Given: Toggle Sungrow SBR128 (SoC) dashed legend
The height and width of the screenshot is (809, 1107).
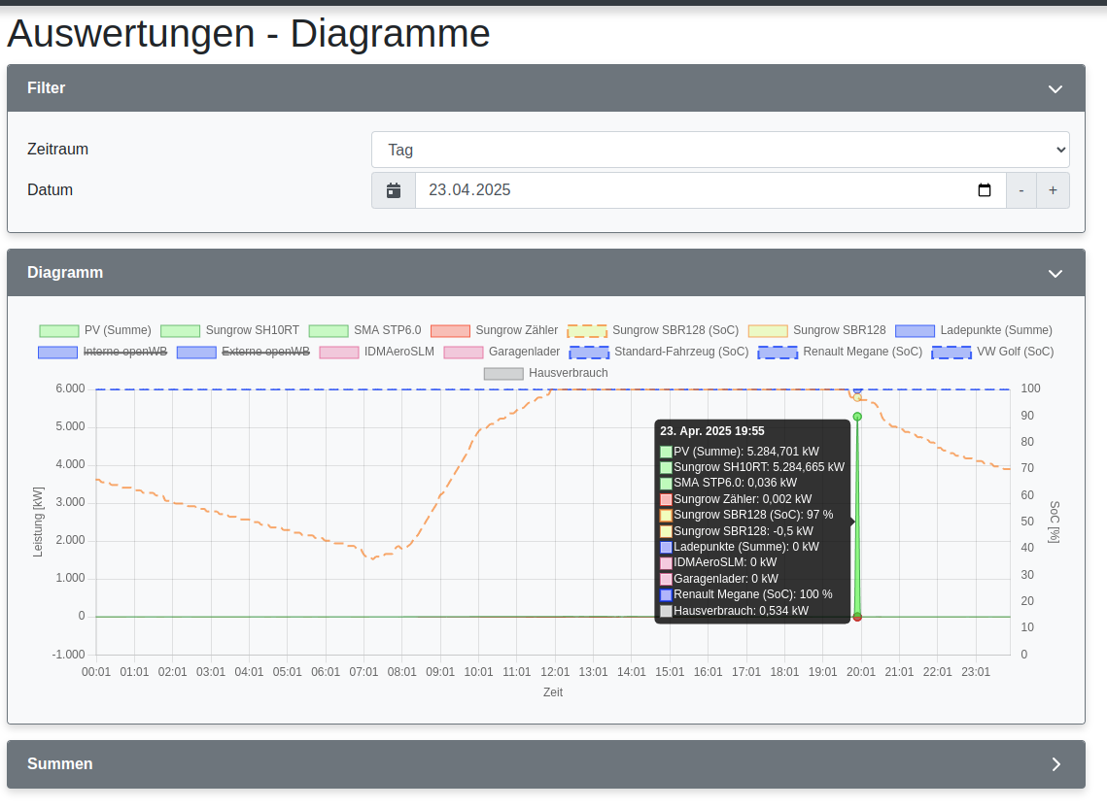Looking at the screenshot, I should tap(652, 330).
